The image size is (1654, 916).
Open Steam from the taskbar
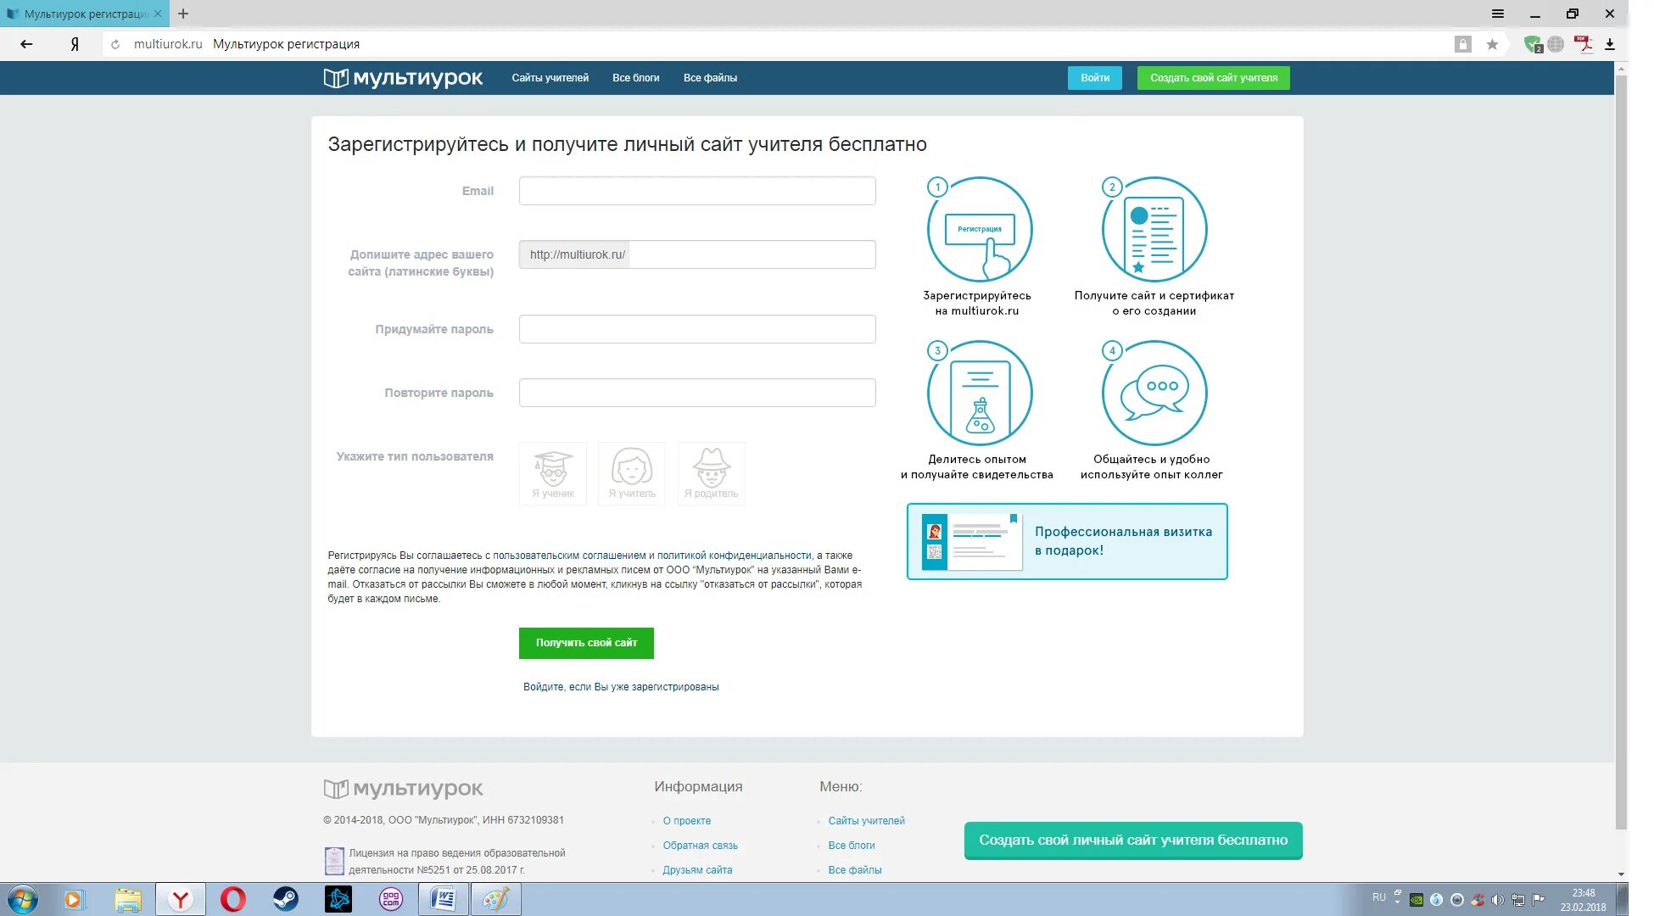click(x=286, y=899)
